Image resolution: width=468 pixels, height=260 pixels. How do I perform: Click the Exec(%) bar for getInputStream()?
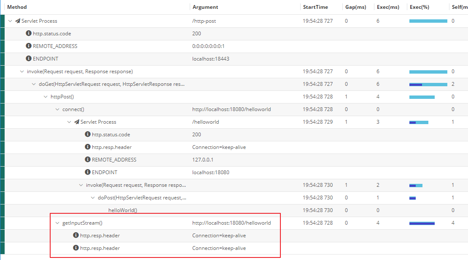(422, 223)
